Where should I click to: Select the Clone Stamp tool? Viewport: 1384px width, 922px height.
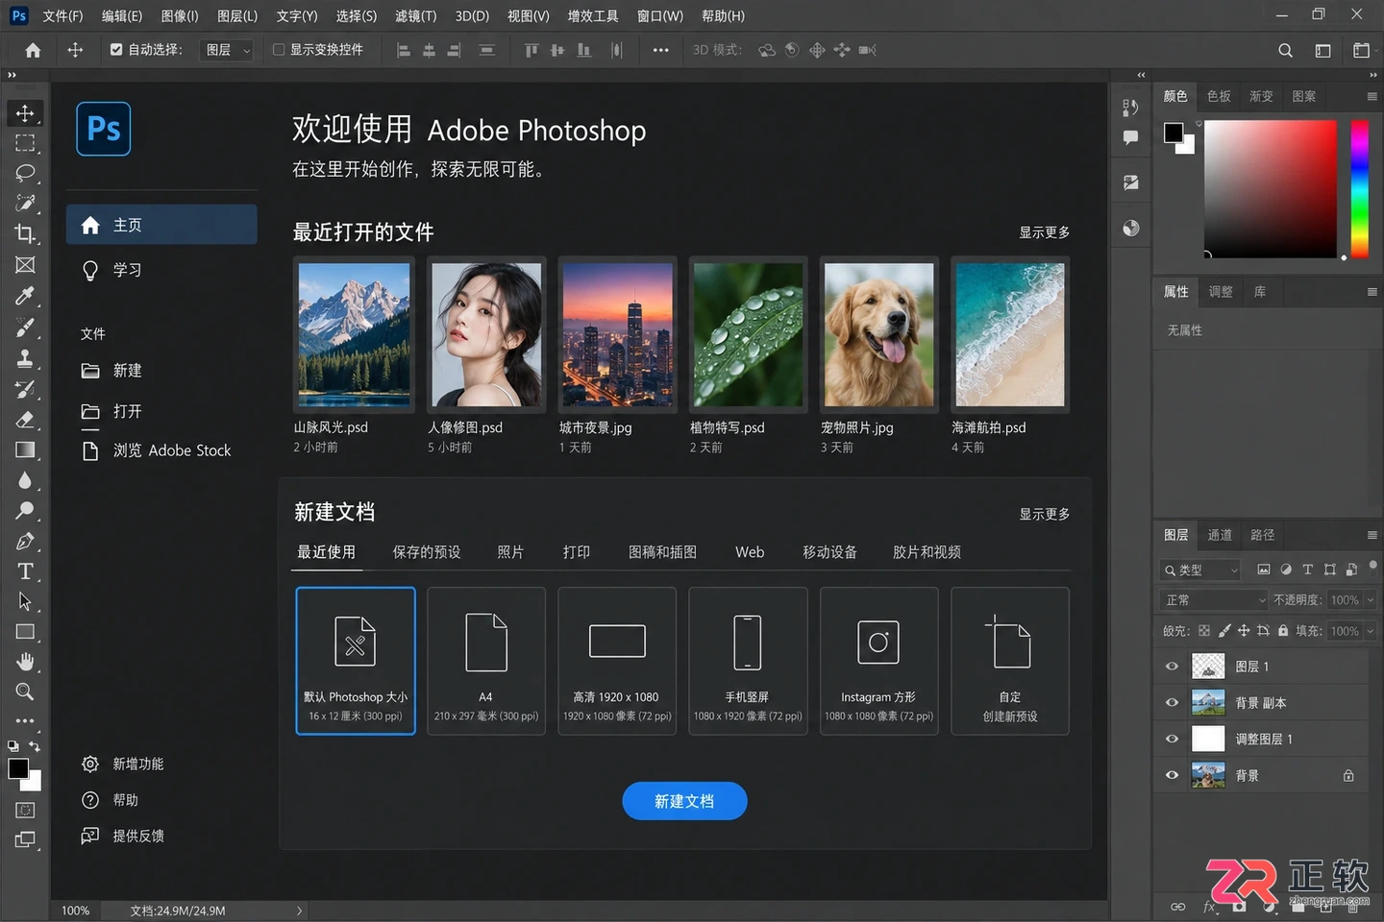coord(25,358)
